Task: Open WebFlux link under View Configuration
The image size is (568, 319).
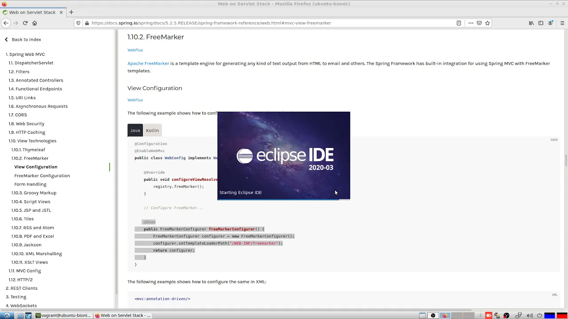Action: 135,100
